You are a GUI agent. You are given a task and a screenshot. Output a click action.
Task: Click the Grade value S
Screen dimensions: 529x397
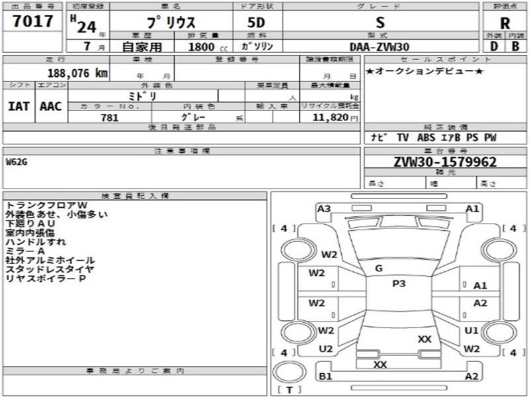coord(380,22)
